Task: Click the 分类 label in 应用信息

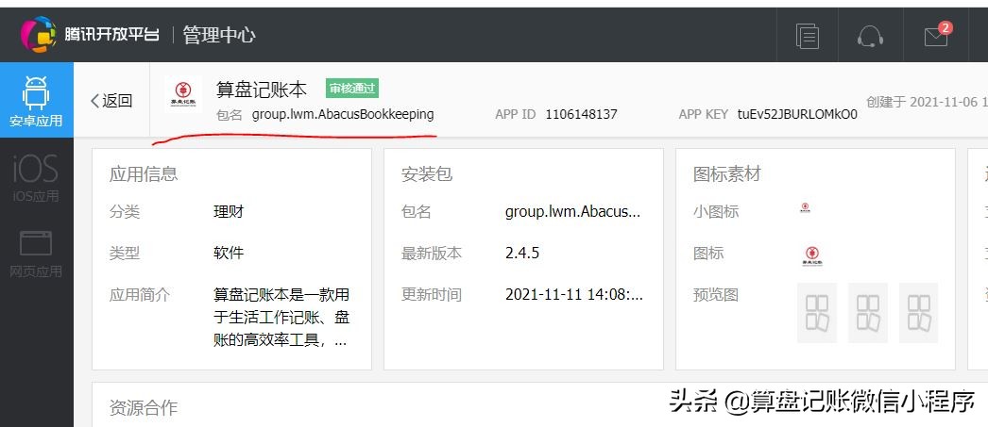Action: click(x=124, y=212)
